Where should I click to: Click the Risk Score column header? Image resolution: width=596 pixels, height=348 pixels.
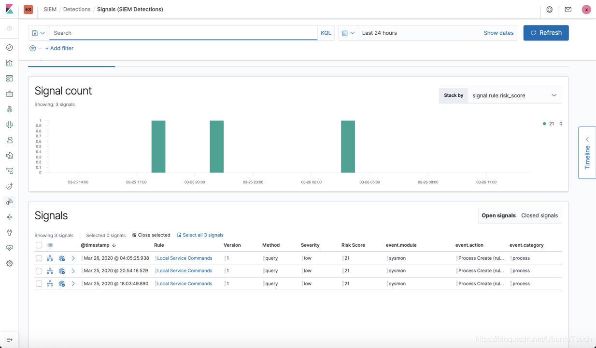(353, 245)
